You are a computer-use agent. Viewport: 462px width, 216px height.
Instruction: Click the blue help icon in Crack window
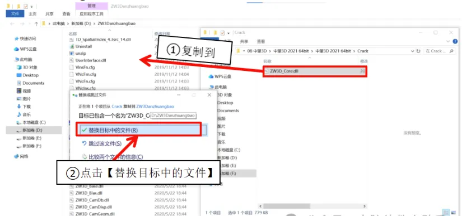pyautogui.click(x=456, y=42)
